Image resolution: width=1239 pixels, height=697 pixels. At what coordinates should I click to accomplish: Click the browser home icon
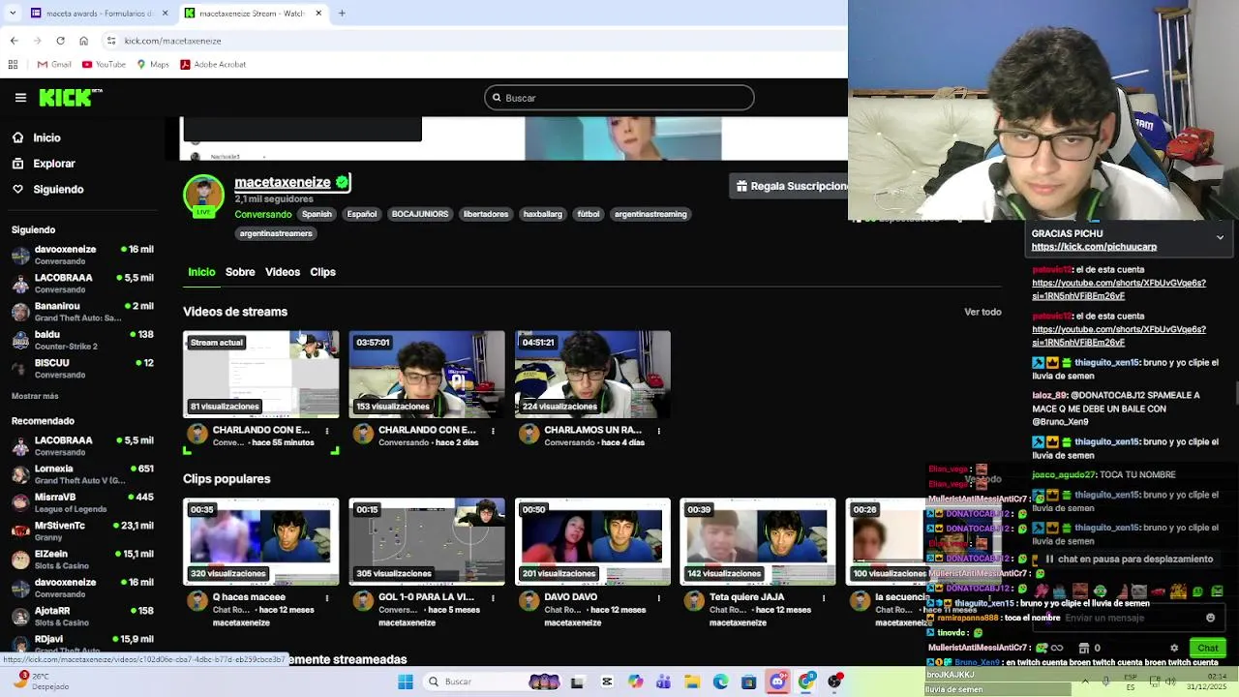point(83,41)
